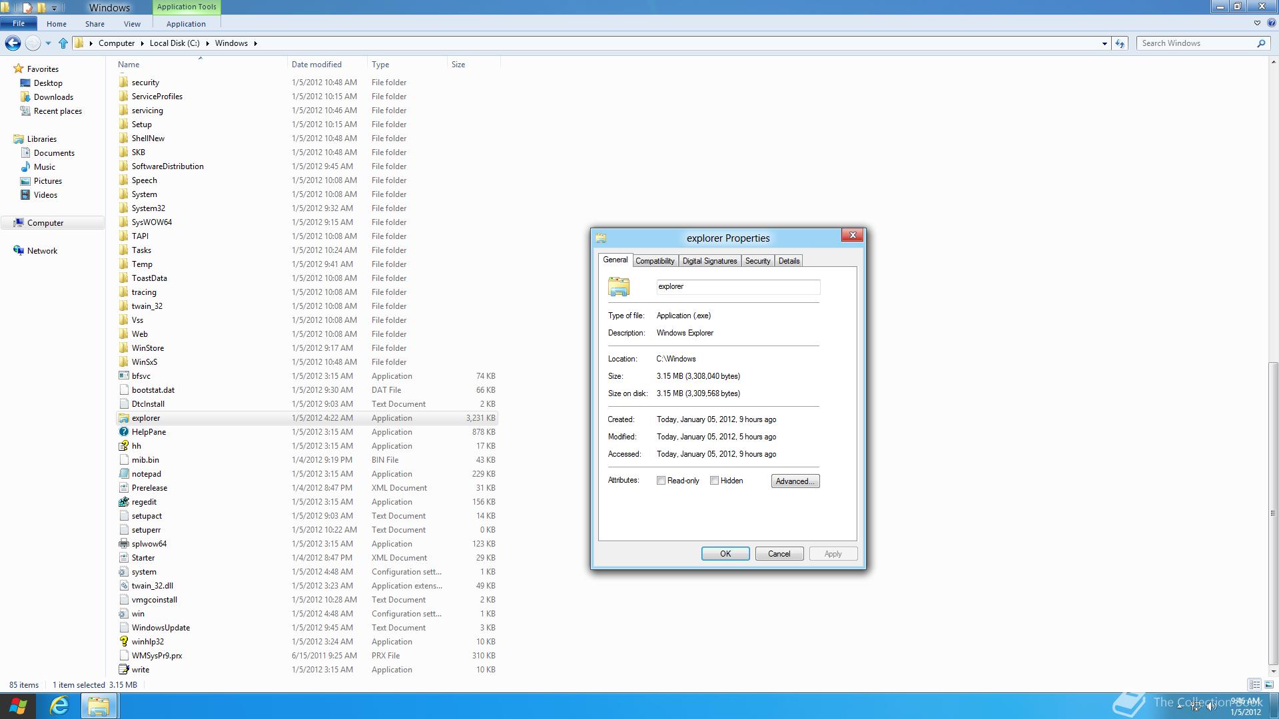The height and width of the screenshot is (719, 1279).
Task: Click the winhlp32 file icon
Action: click(x=124, y=642)
